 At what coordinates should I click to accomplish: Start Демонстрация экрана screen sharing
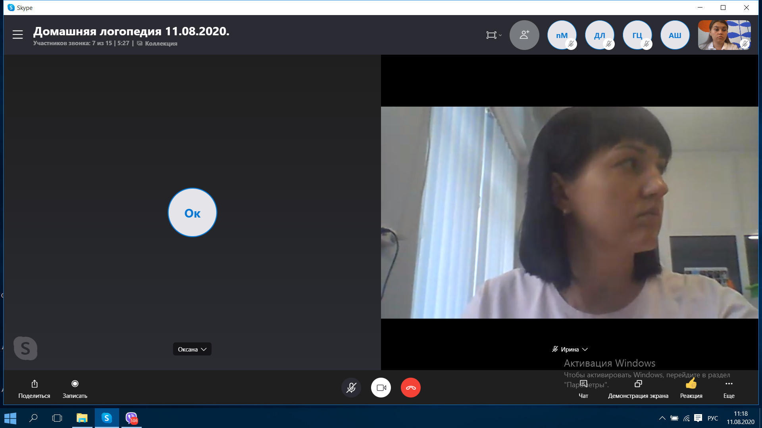click(638, 389)
